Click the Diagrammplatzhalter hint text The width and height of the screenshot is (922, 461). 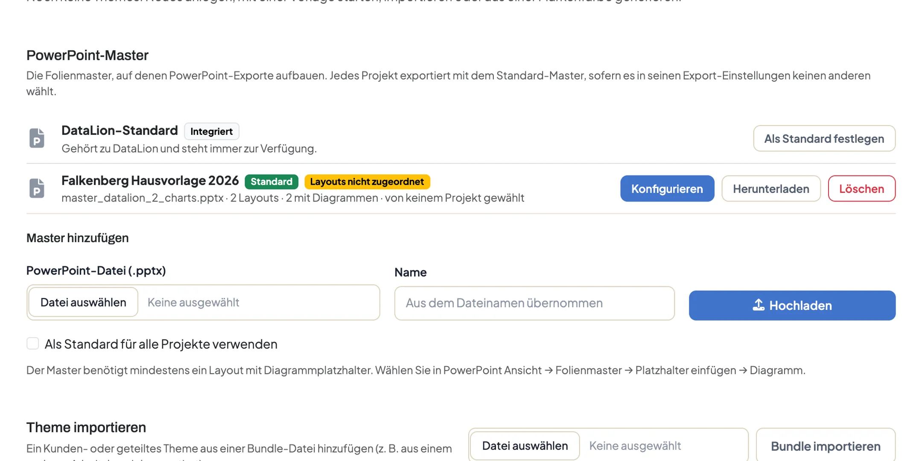point(416,370)
